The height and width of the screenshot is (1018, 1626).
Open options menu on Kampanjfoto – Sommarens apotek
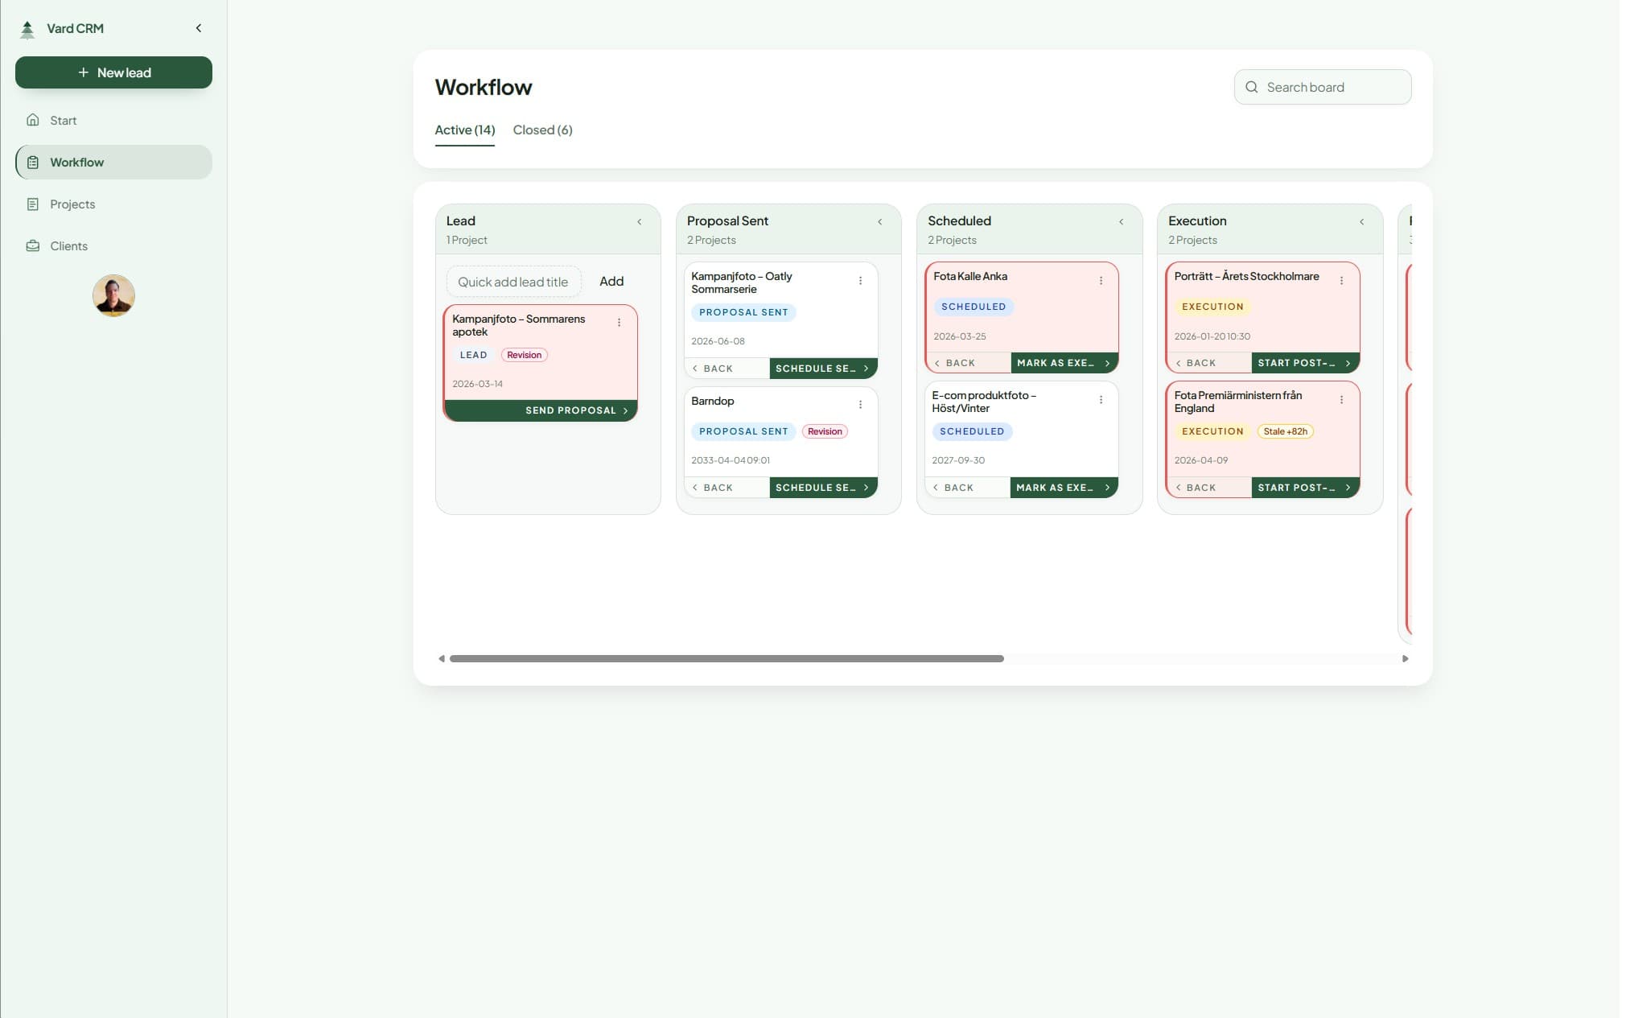[619, 322]
